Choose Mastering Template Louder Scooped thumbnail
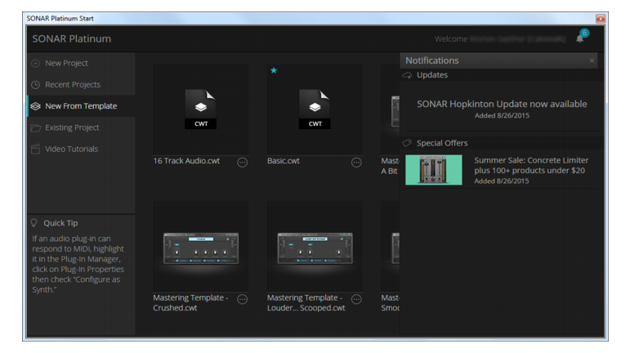The image size is (630, 353). coord(315,248)
